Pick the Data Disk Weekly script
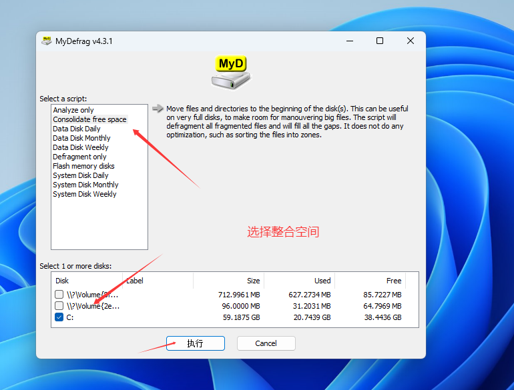The image size is (514, 390). (x=81, y=147)
